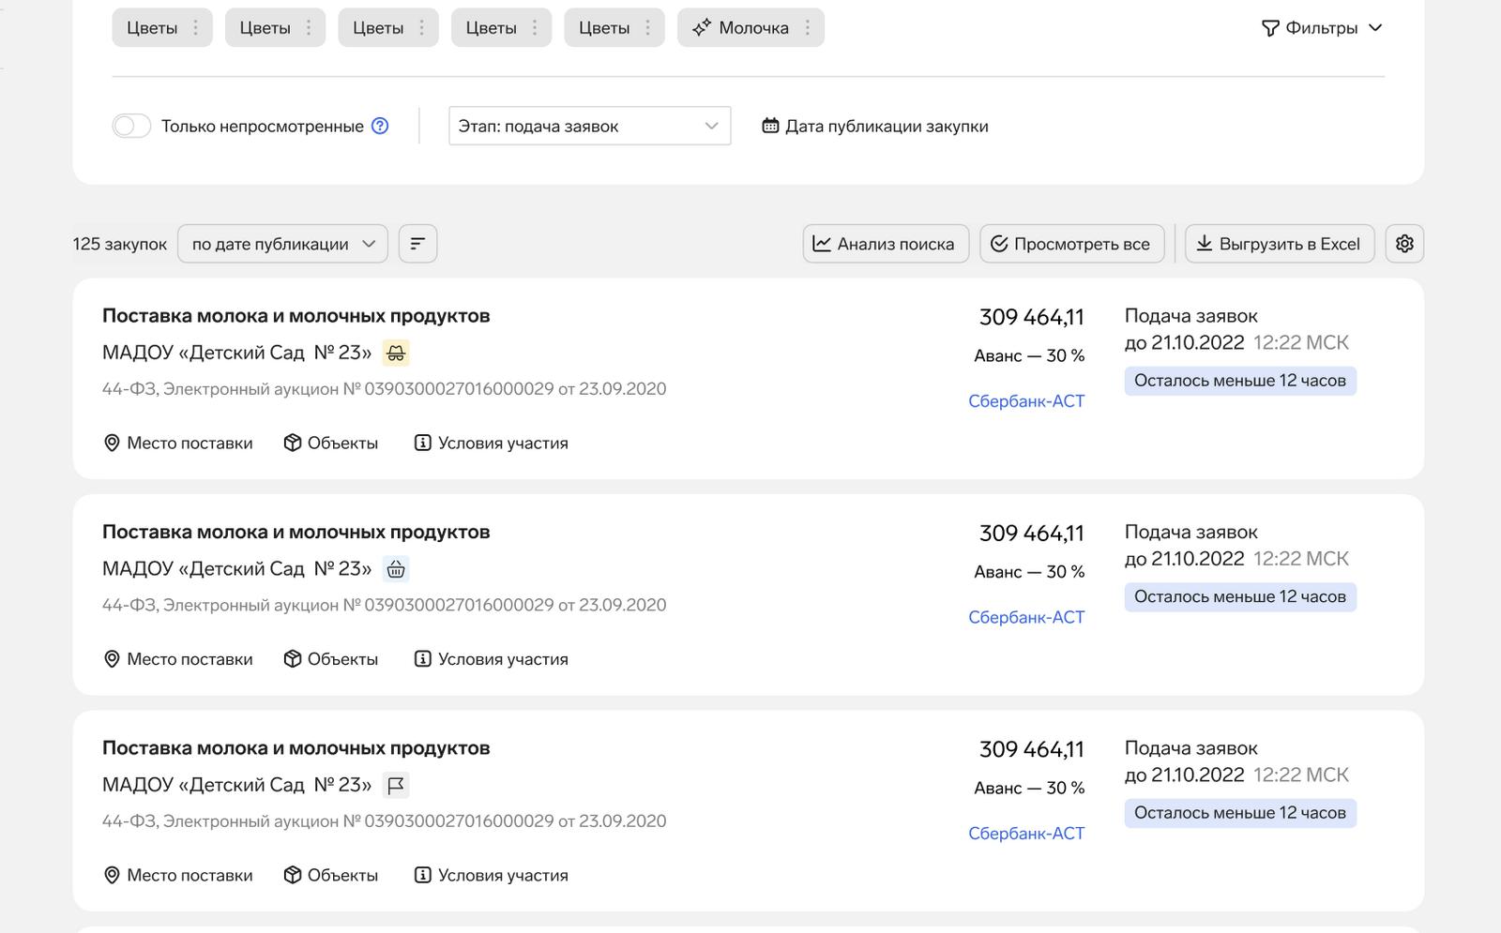Click the sort order icon button
This screenshot has width=1501, height=933.
coord(417,244)
